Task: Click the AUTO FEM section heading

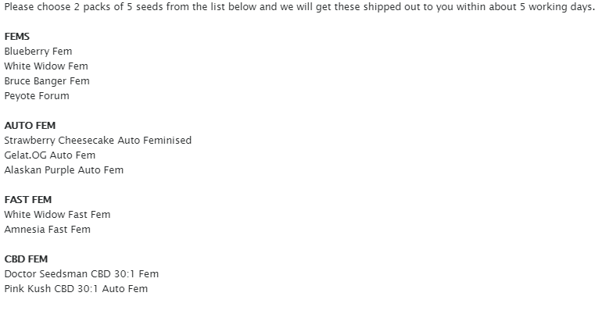Action: pos(30,126)
